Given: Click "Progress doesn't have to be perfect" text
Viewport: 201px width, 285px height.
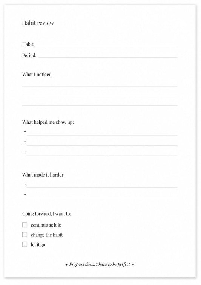Looking at the screenshot, I should pos(100,264).
